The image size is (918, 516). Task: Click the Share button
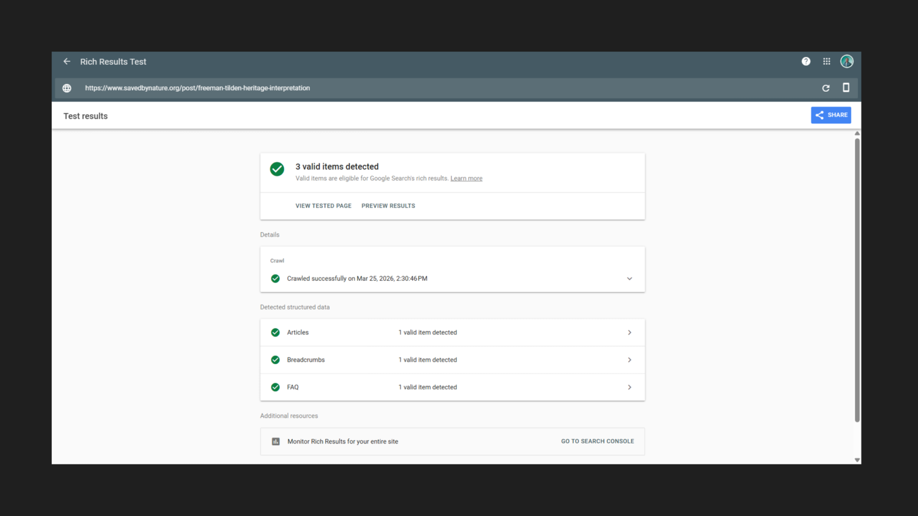point(831,115)
